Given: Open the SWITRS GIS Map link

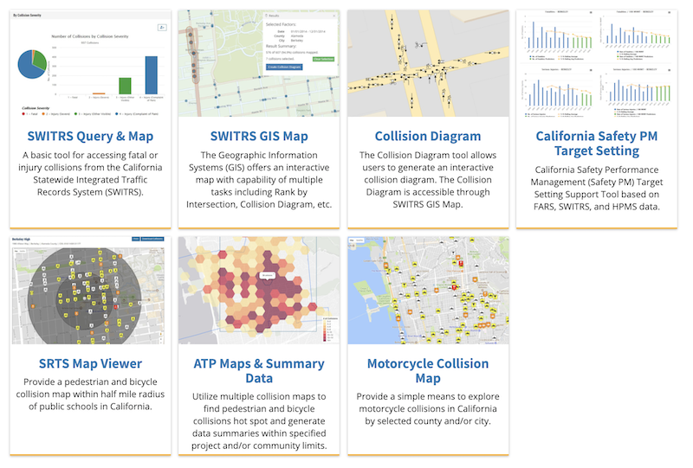Looking at the screenshot, I should 259,137.
